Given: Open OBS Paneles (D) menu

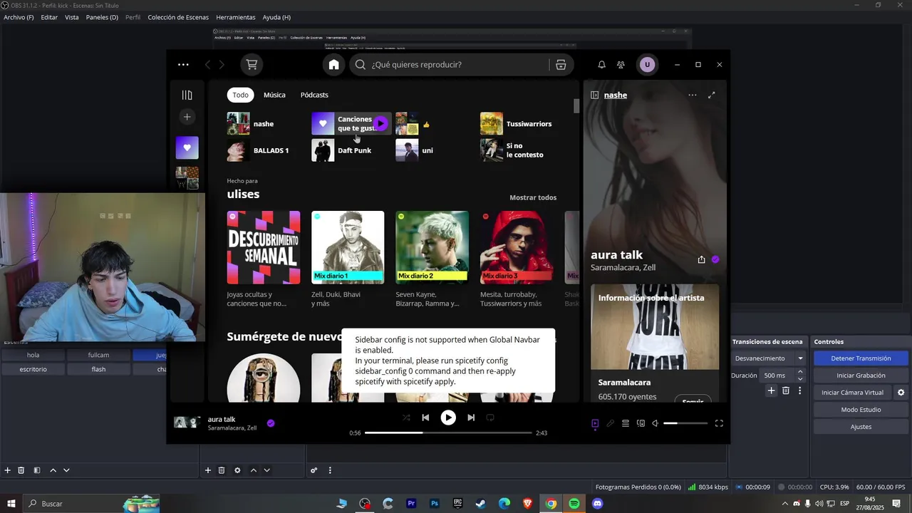Looking at the screenshot, I should [x=102, y=17].
